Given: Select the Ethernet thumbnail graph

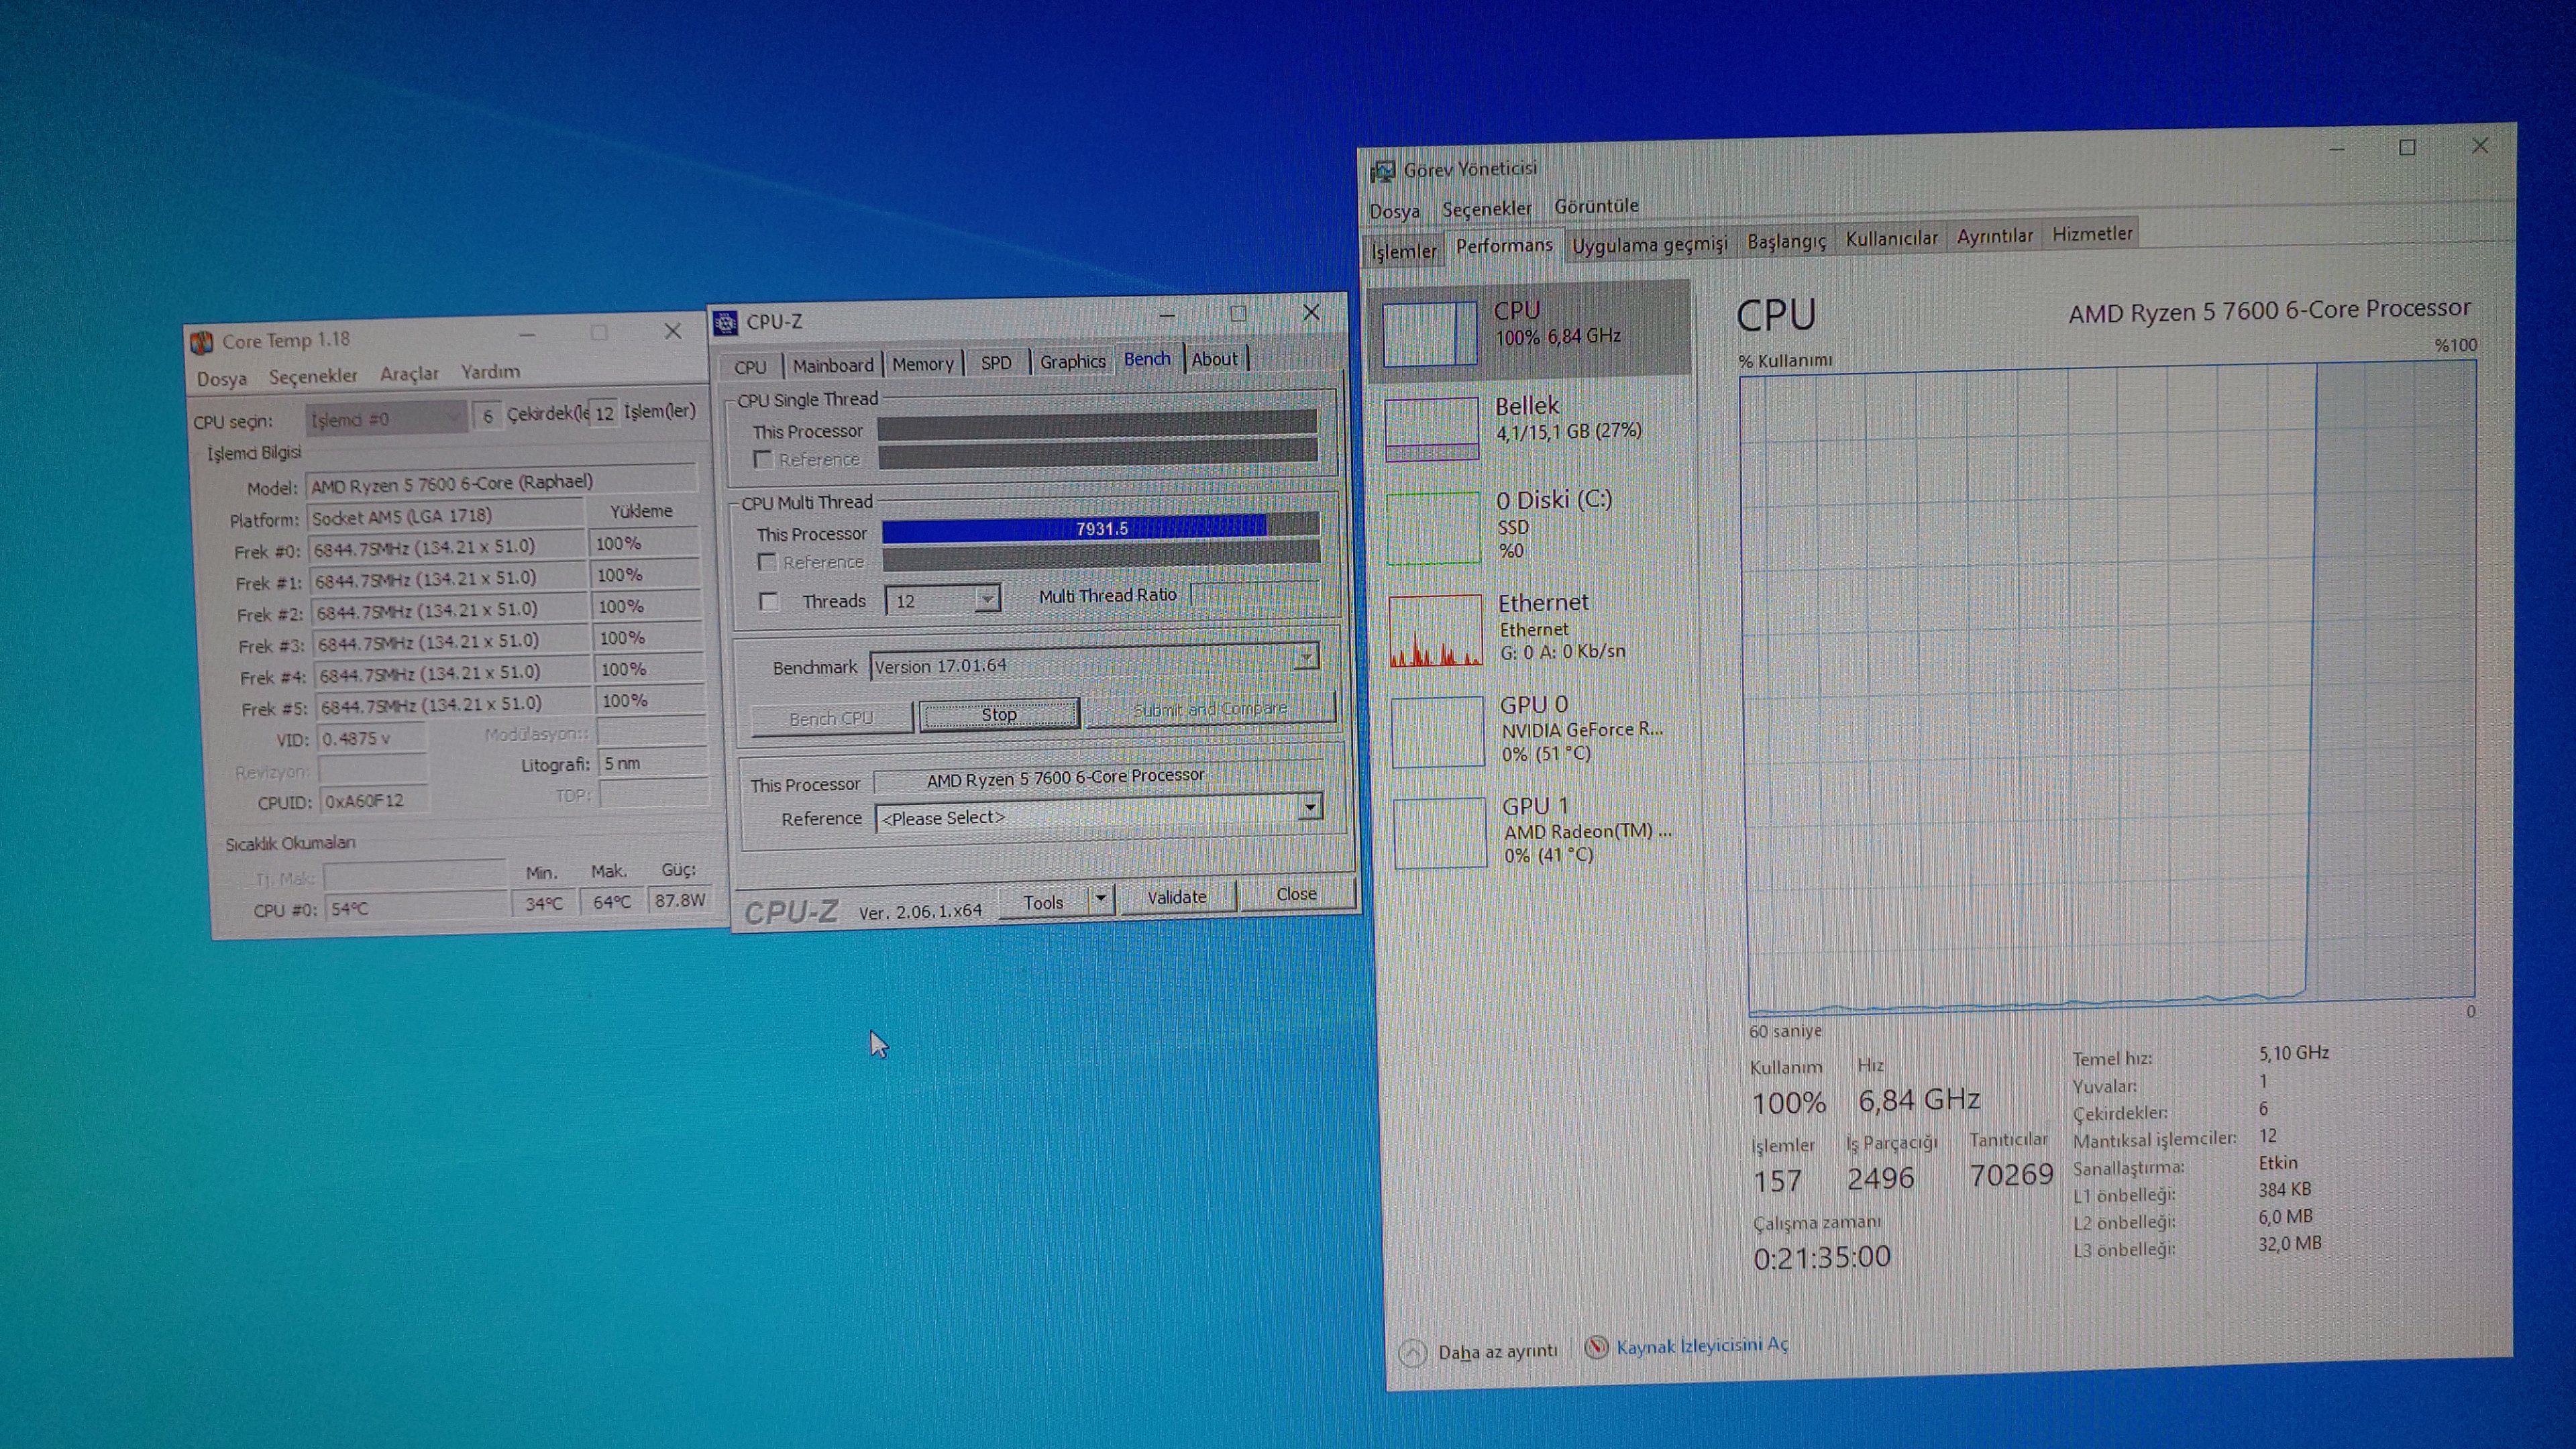Looking at the screenshot, I should point(1436,630).
